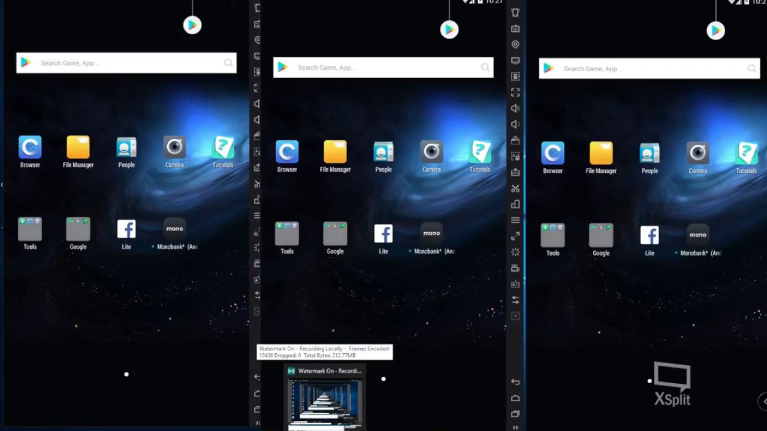Open Tools folder in the middle emulator

point(287,233)
